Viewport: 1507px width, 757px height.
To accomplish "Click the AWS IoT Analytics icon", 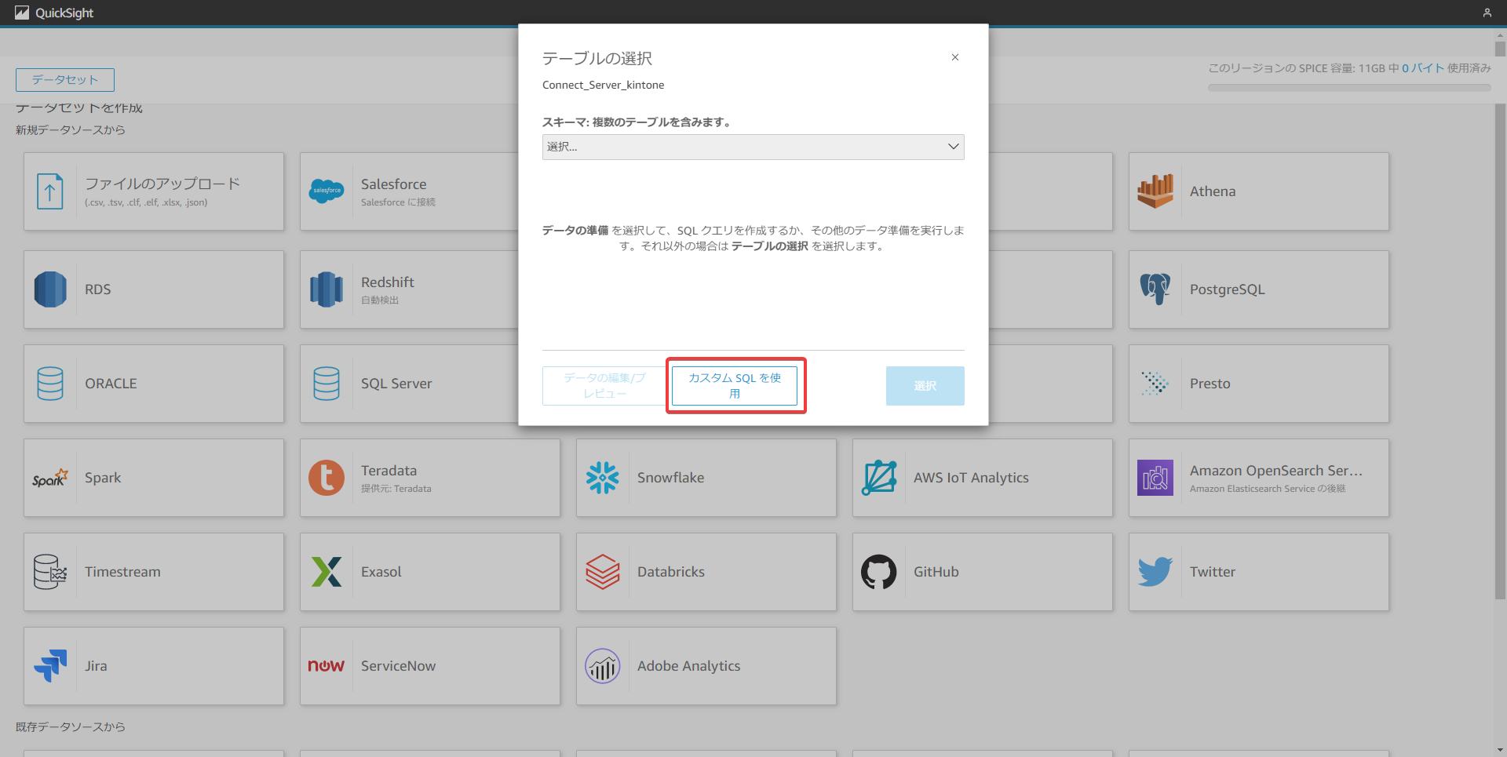I will pos(879,478).
